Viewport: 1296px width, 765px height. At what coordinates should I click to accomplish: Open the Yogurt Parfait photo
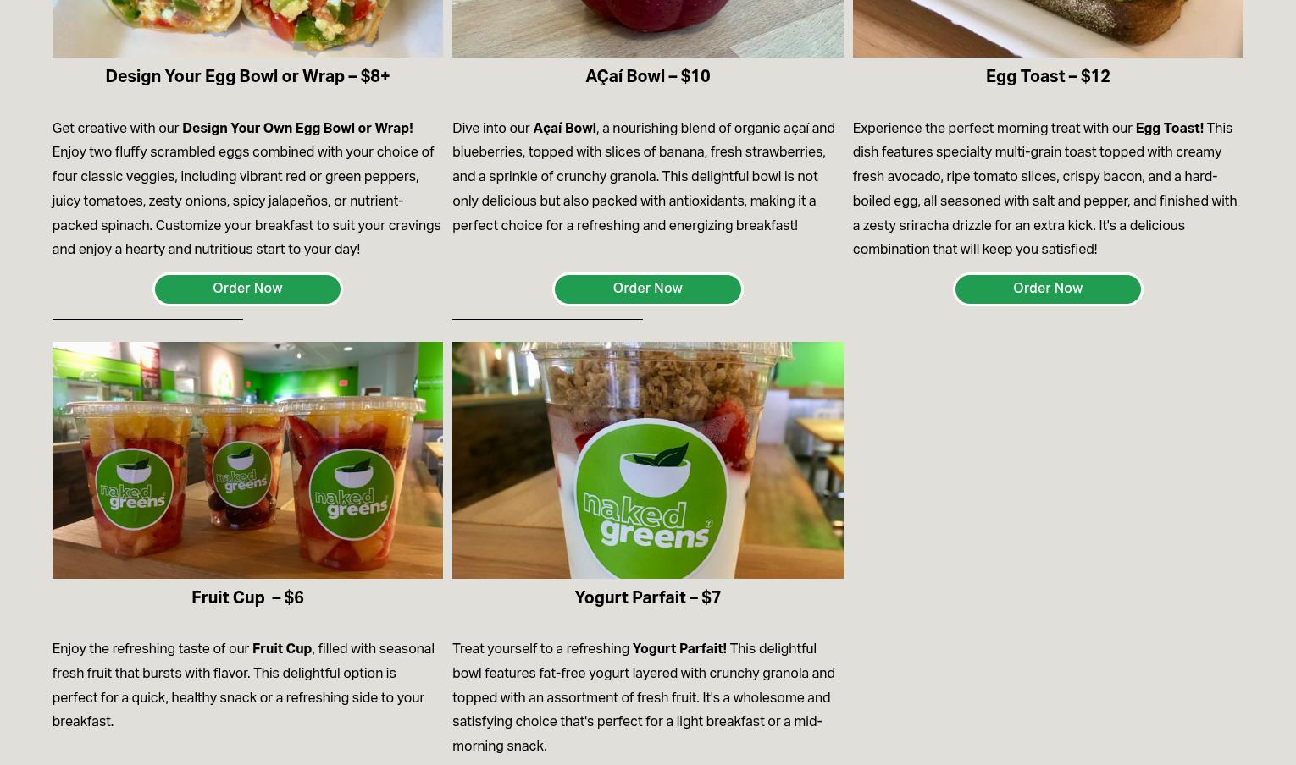(647, 460)
